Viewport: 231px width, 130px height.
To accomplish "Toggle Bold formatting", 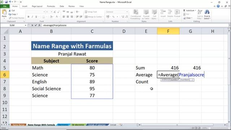I will tap(29, 17).
